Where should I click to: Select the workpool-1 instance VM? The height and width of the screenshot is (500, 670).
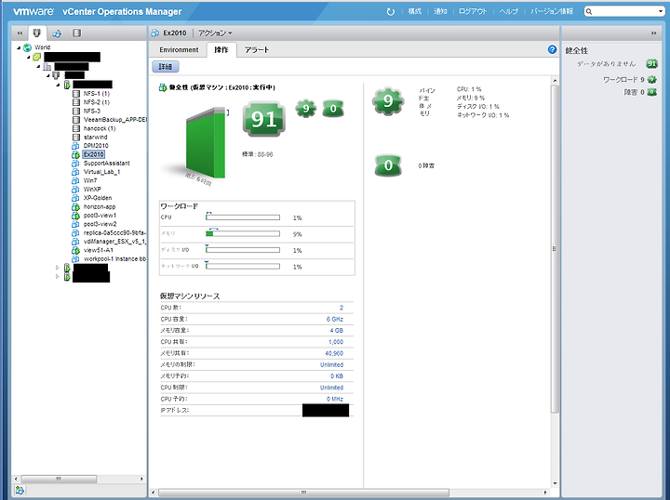tap(114, 259)
